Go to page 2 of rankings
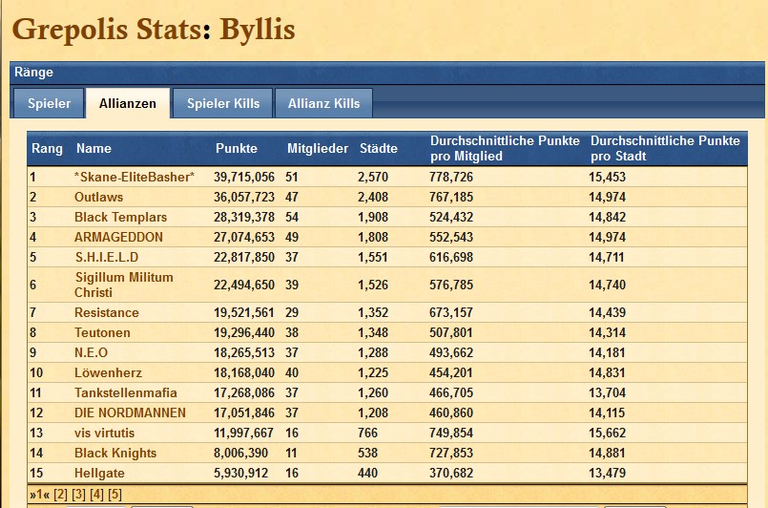 pyautogui.click(x=60, y=494)
